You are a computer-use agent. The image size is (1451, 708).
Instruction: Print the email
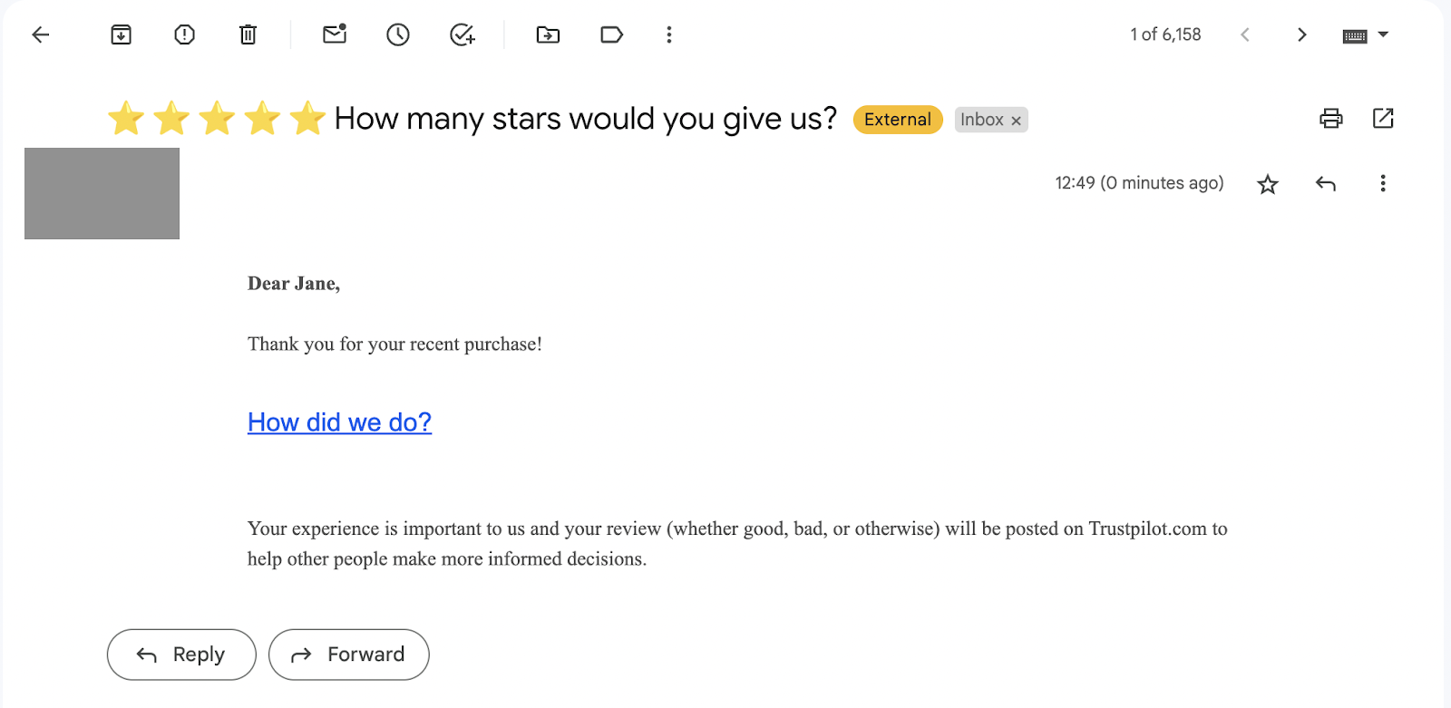(x=1330, y=118)
